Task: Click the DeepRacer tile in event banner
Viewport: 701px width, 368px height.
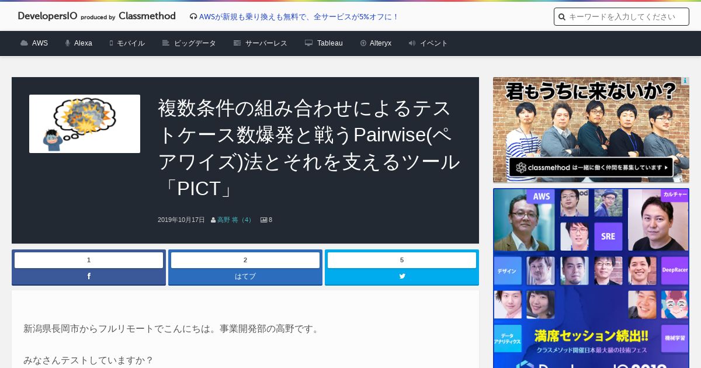Action: point(675,270)
